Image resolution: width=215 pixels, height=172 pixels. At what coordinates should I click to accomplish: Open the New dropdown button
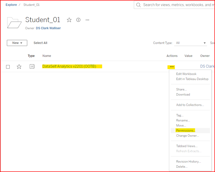17,43
